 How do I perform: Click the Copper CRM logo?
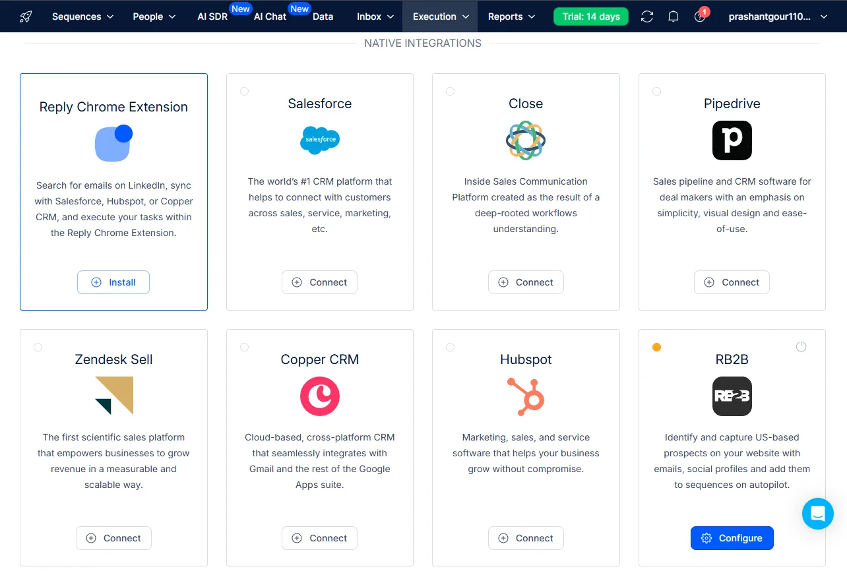tap(320, 396)
